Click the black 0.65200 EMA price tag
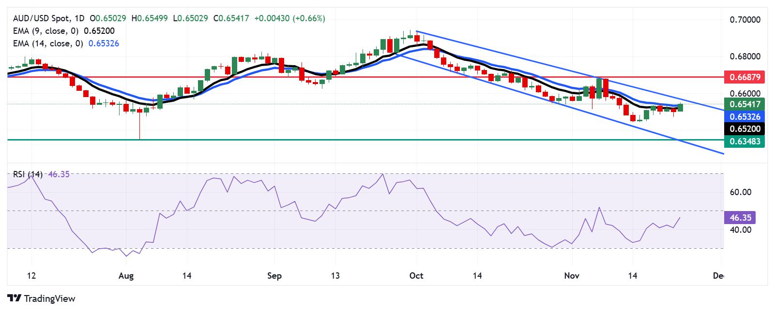This screenshot has width=775, height=311. pyautogui.click(x=745, y=129)
